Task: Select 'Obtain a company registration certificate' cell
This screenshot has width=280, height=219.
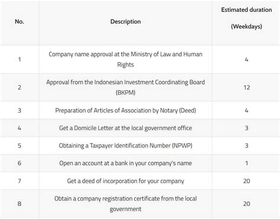Action: [126, 204]
